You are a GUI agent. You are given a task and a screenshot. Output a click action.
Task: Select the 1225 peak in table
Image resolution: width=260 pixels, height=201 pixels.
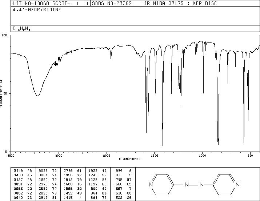(x=93, y=180)
